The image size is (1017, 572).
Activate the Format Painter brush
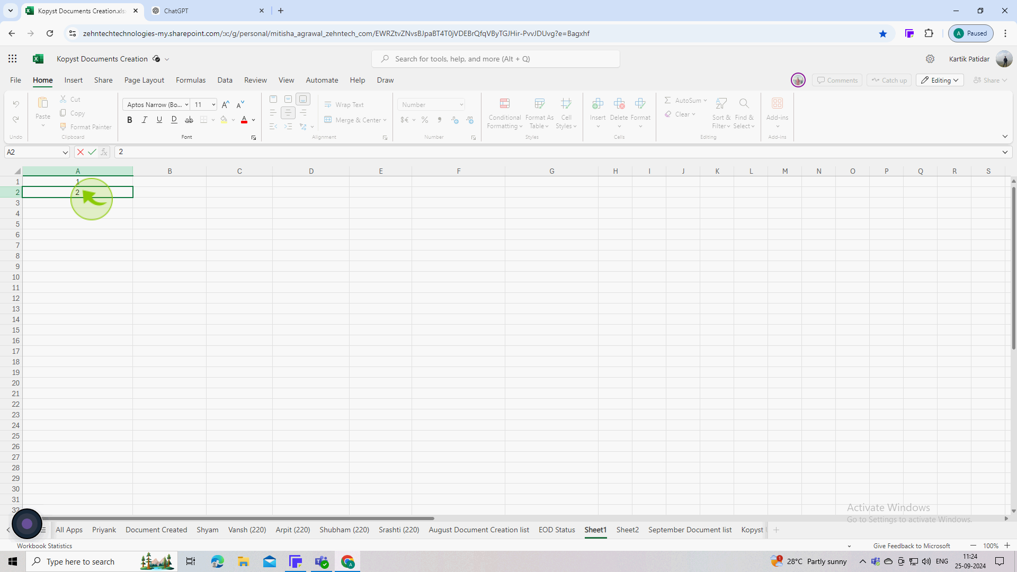[x=63, y=127]
